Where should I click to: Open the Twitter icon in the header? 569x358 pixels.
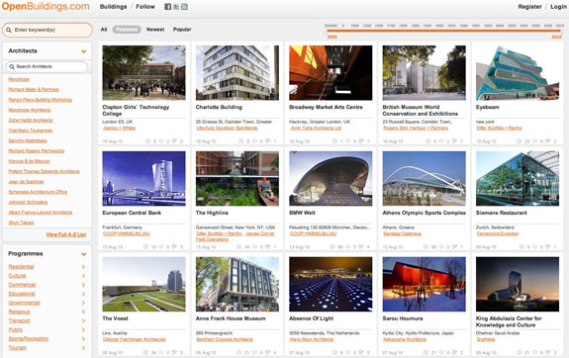pos(176,7)
